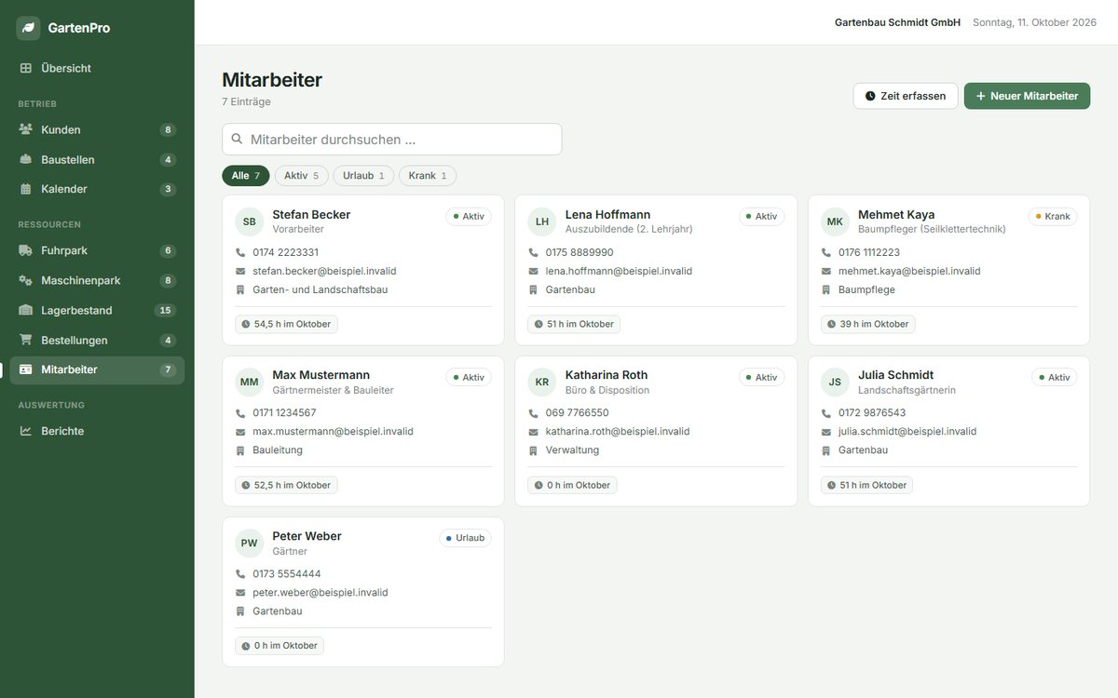Click the magnifier icon in search field

(x=237, y=139)
